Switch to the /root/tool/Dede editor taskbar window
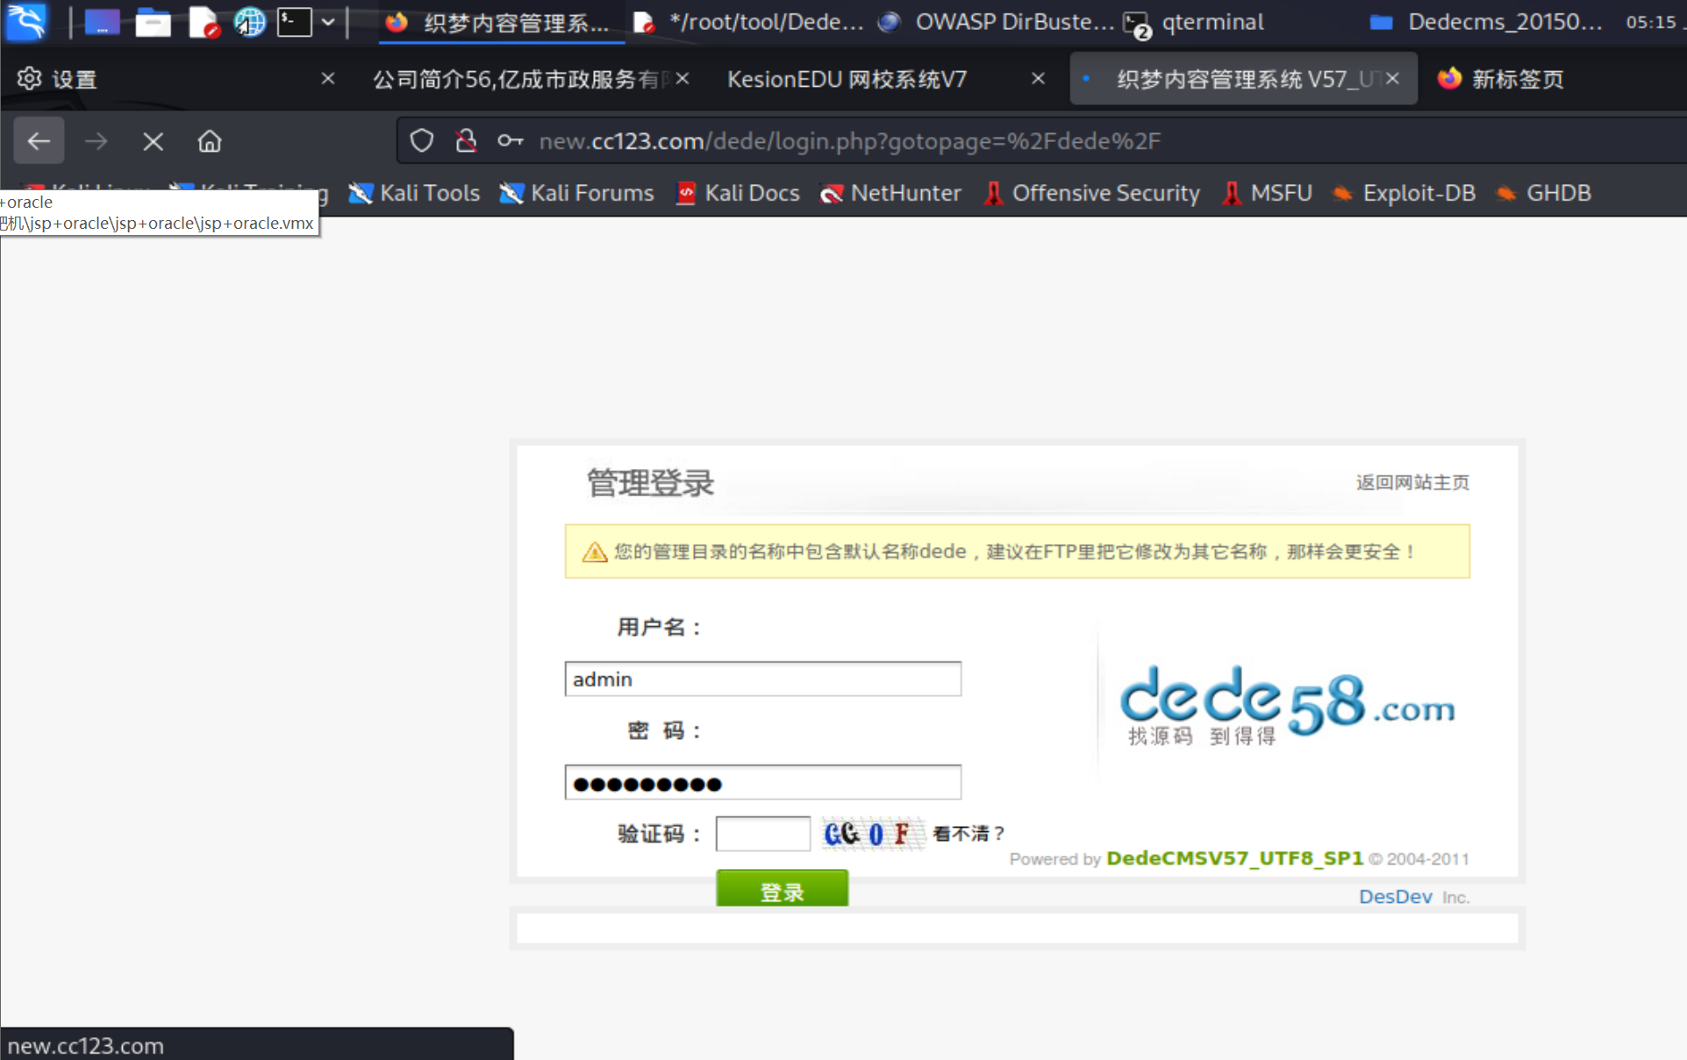The image size is (1687, 1060). pyautogui.click(x=748, y=22)
